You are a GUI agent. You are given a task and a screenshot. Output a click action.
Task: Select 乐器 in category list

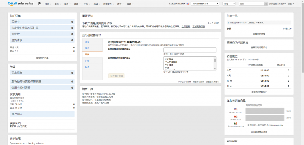pos(167,68)
